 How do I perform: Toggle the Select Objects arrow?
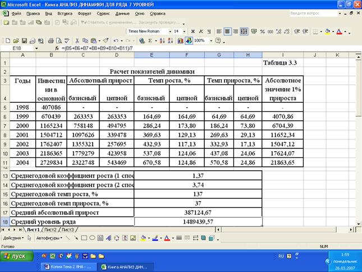pos(29,238)
